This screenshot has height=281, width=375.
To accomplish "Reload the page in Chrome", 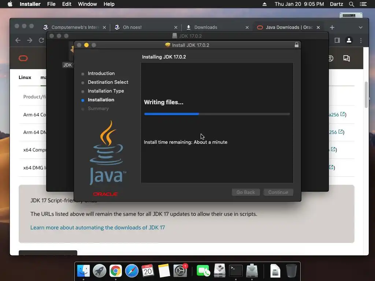I will tap(41, 40).
